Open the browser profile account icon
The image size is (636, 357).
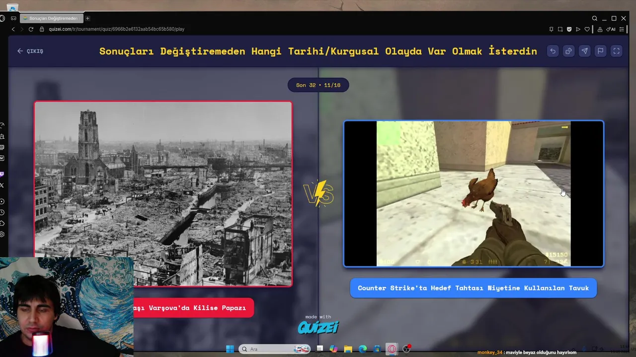(x=600, y=29)
